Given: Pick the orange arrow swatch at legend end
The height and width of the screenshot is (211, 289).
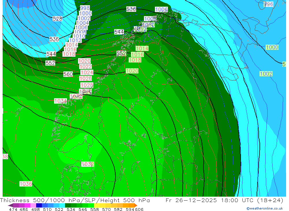Looking at the screenshot, I should click(136, 205).
